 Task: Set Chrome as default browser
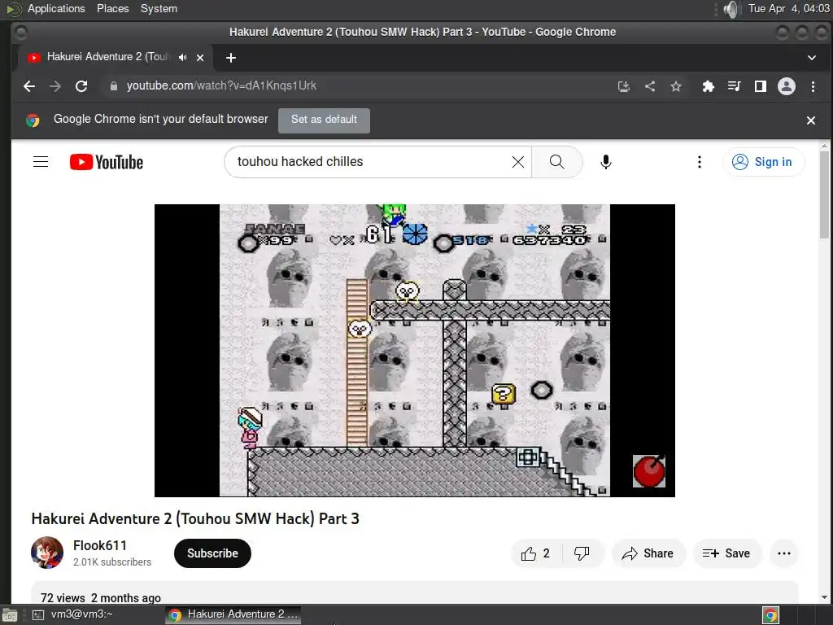324,120
